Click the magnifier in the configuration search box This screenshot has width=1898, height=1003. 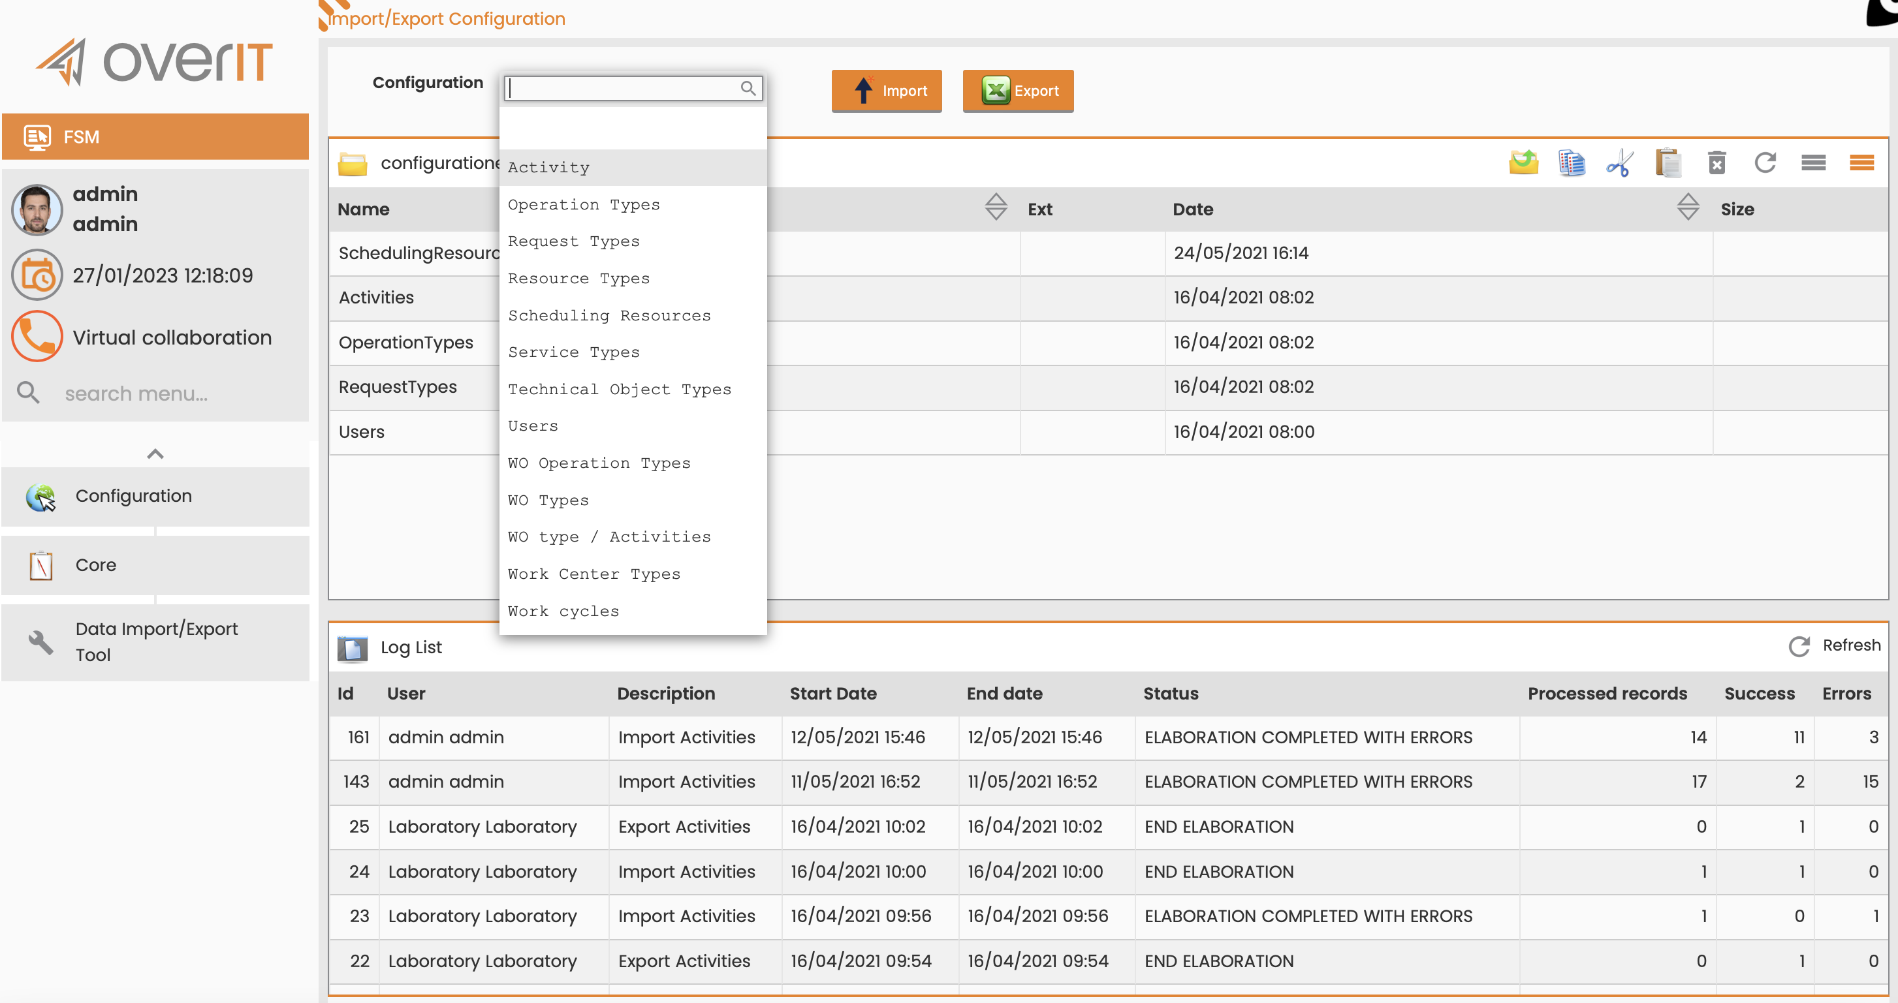[x=748, y=88]
